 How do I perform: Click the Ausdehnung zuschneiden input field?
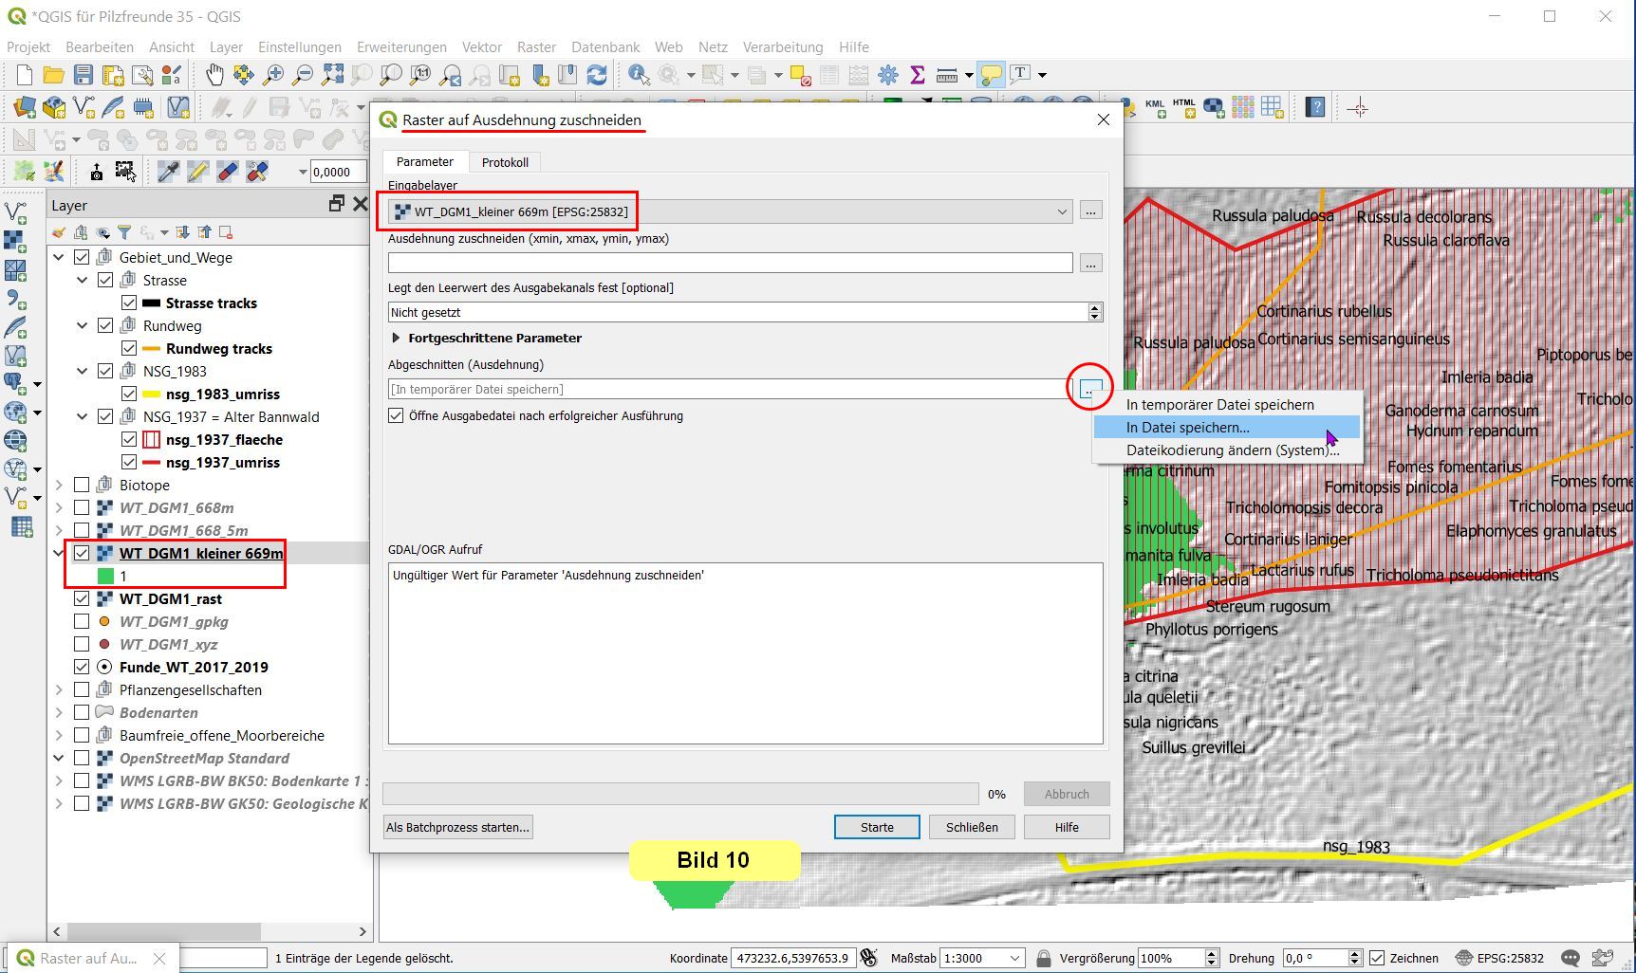pos(729,263)
